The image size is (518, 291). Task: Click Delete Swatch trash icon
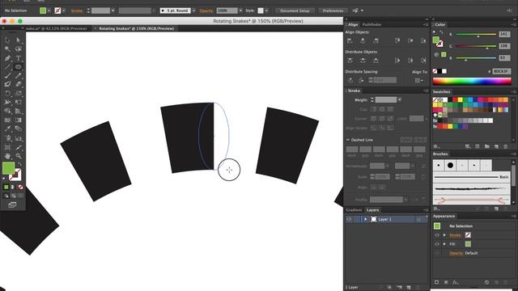pos(505,146)
